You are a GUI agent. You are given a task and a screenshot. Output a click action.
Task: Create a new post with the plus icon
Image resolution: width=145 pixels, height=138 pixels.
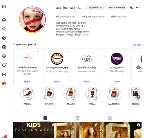[x=4, y=74]
